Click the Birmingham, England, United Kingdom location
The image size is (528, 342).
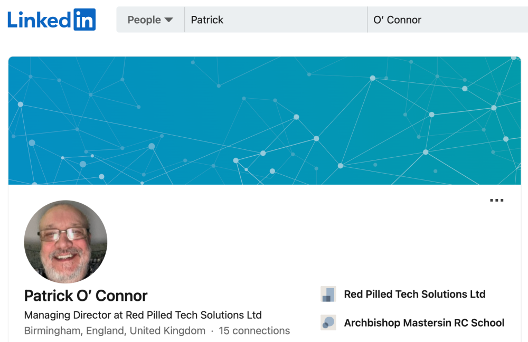pyautogui.click(x=115, y=331)
